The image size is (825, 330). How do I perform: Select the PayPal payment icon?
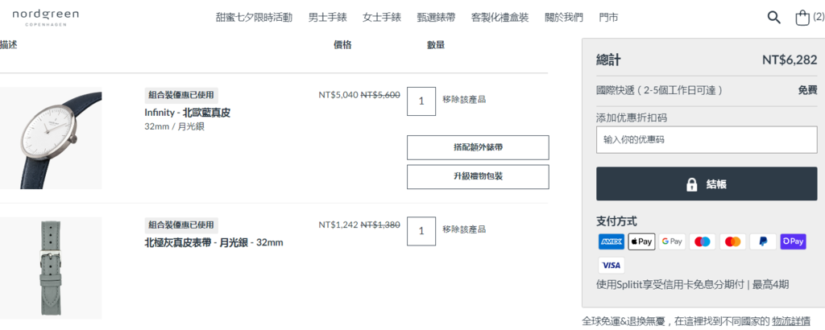pos(763,241)
